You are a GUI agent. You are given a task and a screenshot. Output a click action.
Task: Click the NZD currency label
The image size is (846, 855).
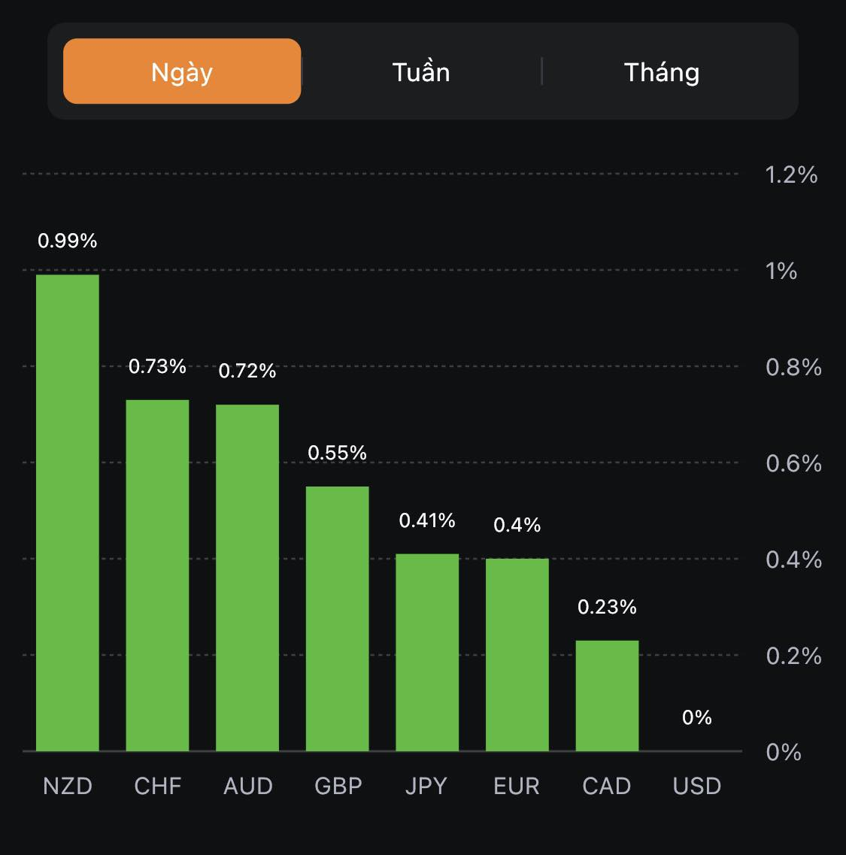click(68, 786)
